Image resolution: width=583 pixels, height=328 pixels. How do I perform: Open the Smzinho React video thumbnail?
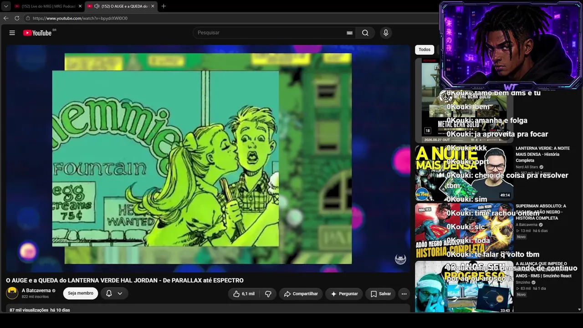pos(464,287)
